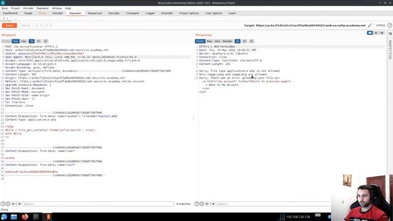Open the Intruder menu
Image resolution: width=393 pixels, height=221 pixels.
pos(28,8)
